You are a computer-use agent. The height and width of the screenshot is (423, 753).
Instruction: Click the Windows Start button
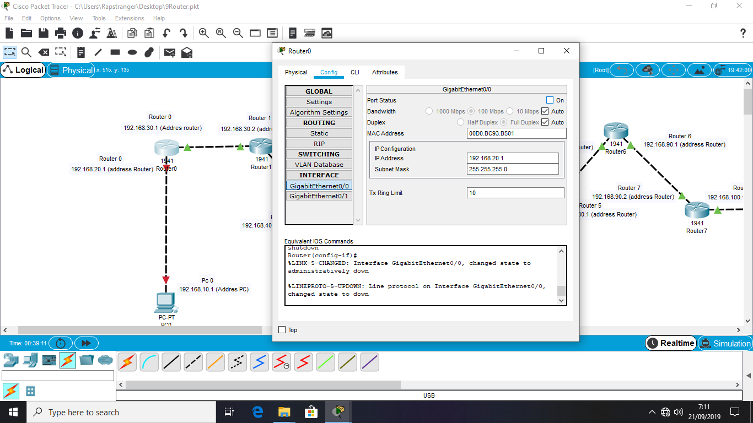point(13,412)
